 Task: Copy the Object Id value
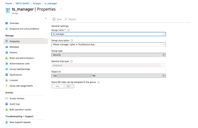164,76
